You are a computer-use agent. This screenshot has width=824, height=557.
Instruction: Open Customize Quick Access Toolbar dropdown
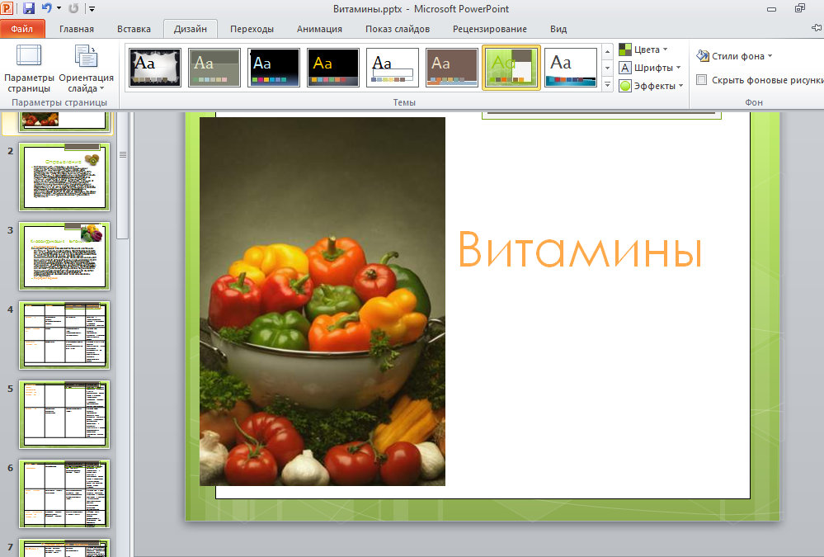[92, 9]
